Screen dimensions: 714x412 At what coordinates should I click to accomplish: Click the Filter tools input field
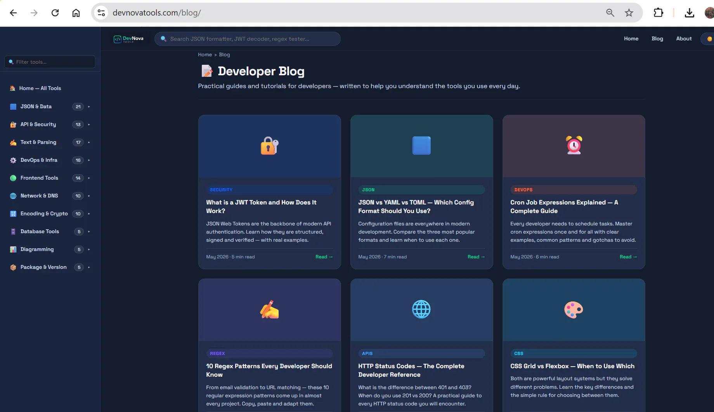[x=50, y=62]
